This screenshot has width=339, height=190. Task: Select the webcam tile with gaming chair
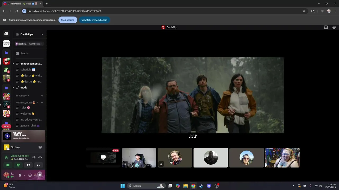click(139, 158)
